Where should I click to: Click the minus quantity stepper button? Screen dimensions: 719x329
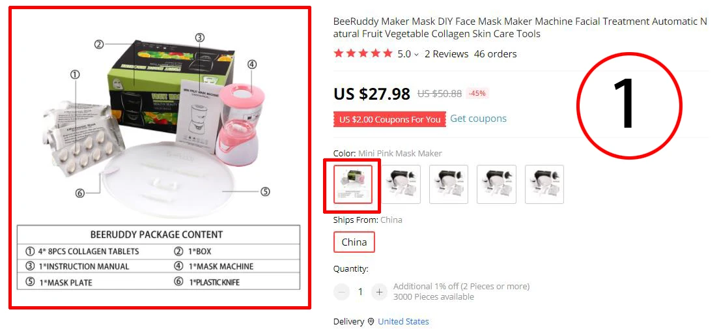[x=341, y=292]
